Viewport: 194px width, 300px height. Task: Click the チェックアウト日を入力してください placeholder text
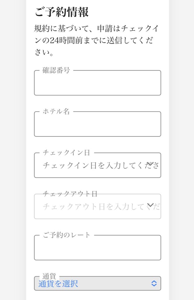coord(94,207)
